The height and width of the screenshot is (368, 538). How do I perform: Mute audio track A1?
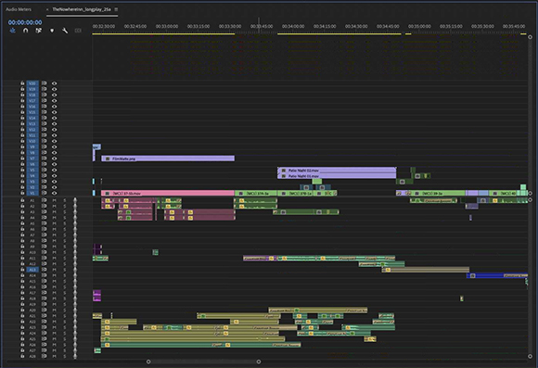[54, 200]
